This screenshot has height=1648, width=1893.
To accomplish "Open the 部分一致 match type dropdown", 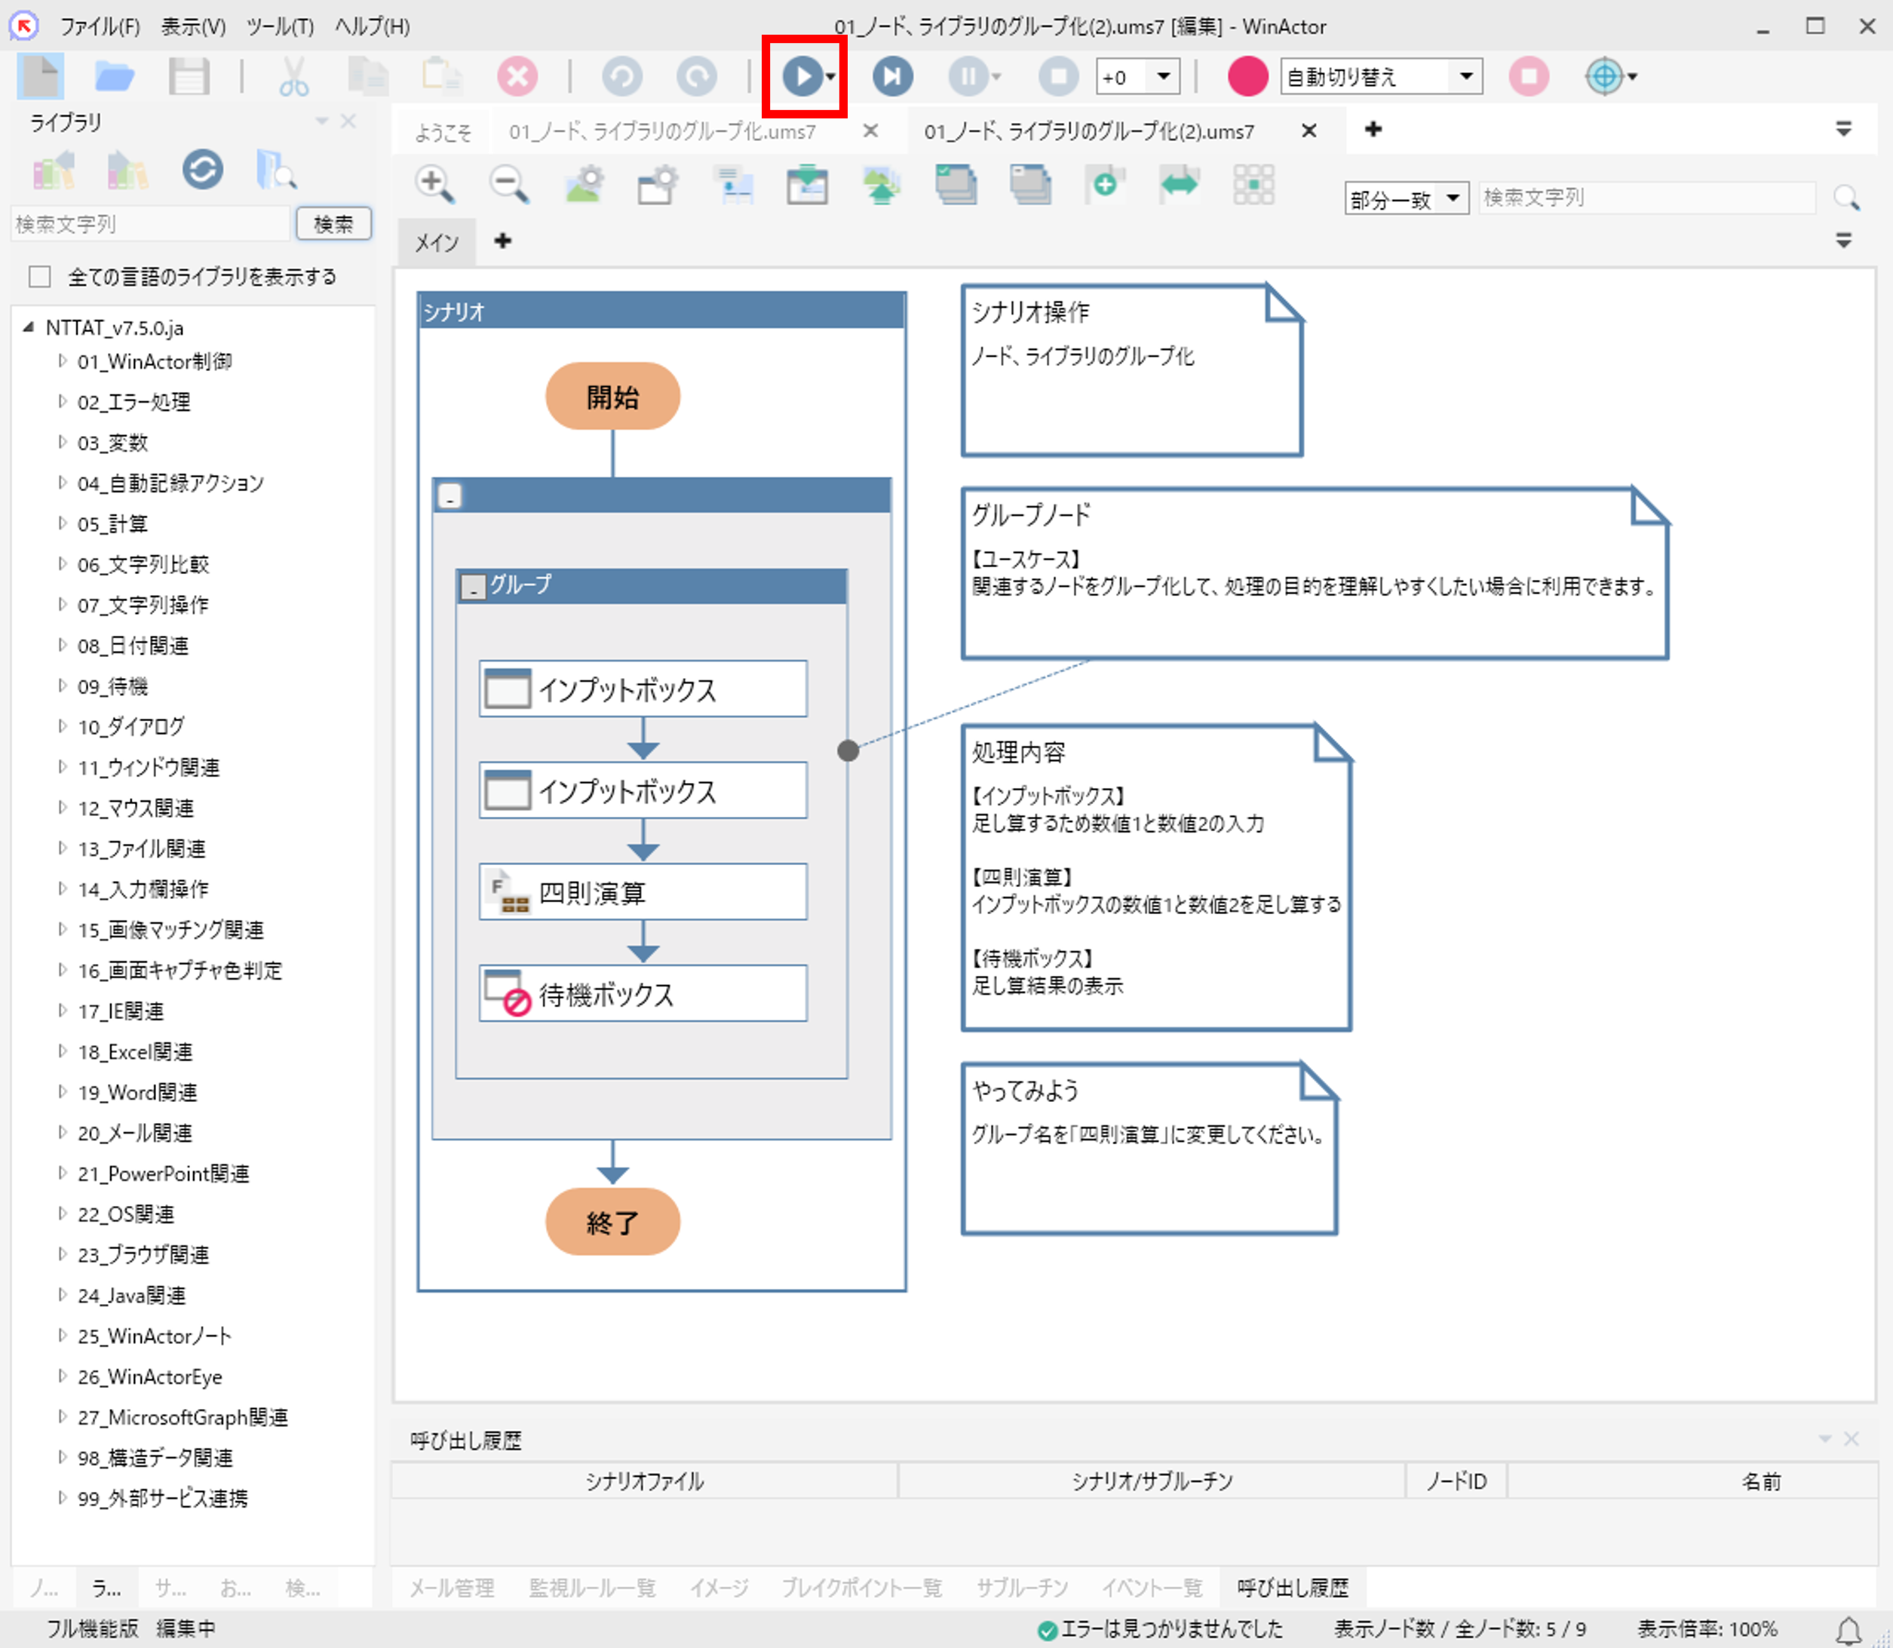I will pyautogui.click(x=1453, y=198).
